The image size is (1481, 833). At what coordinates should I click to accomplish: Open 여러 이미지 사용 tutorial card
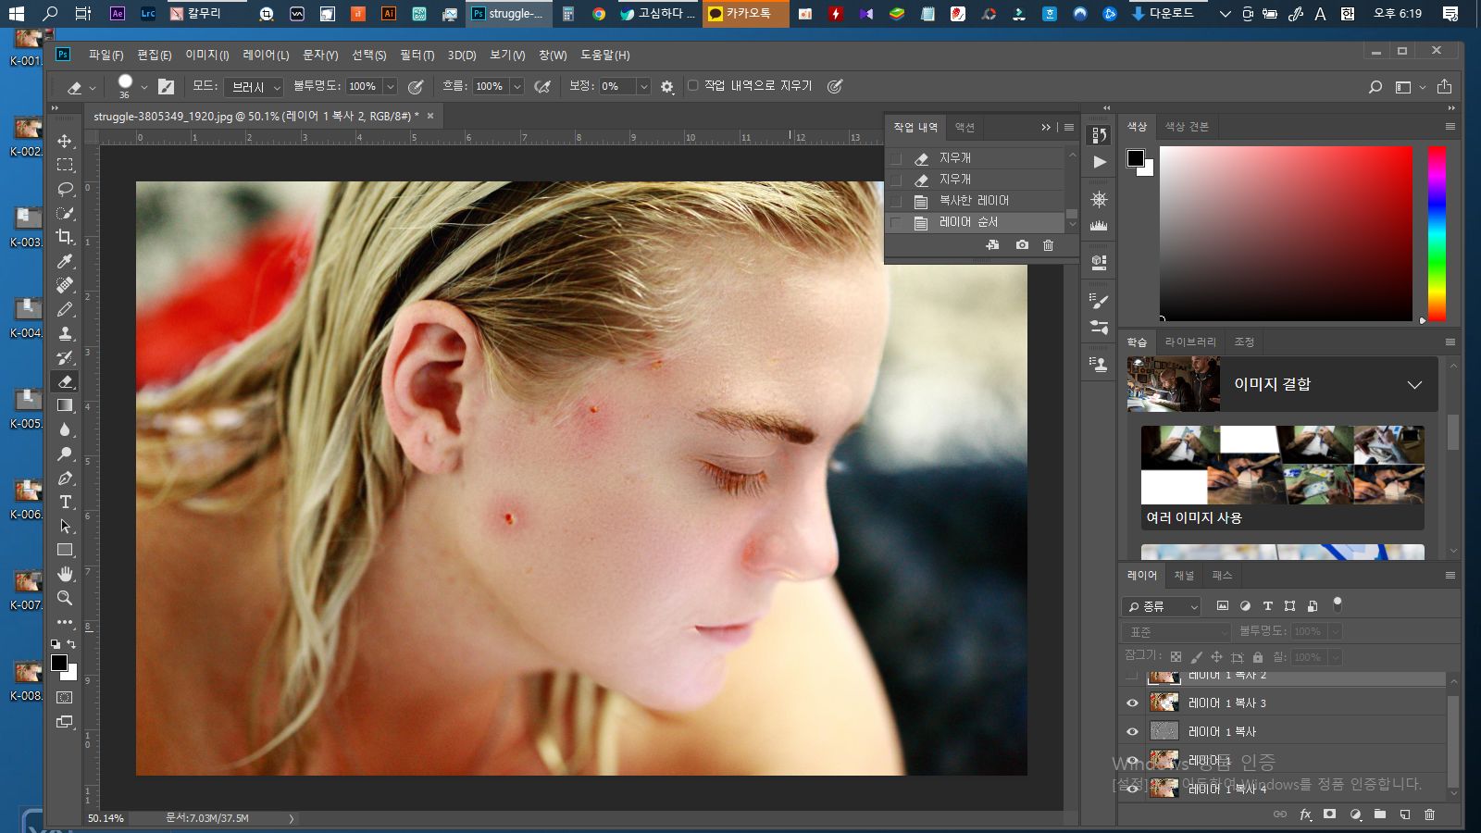tap(1282, 478)
